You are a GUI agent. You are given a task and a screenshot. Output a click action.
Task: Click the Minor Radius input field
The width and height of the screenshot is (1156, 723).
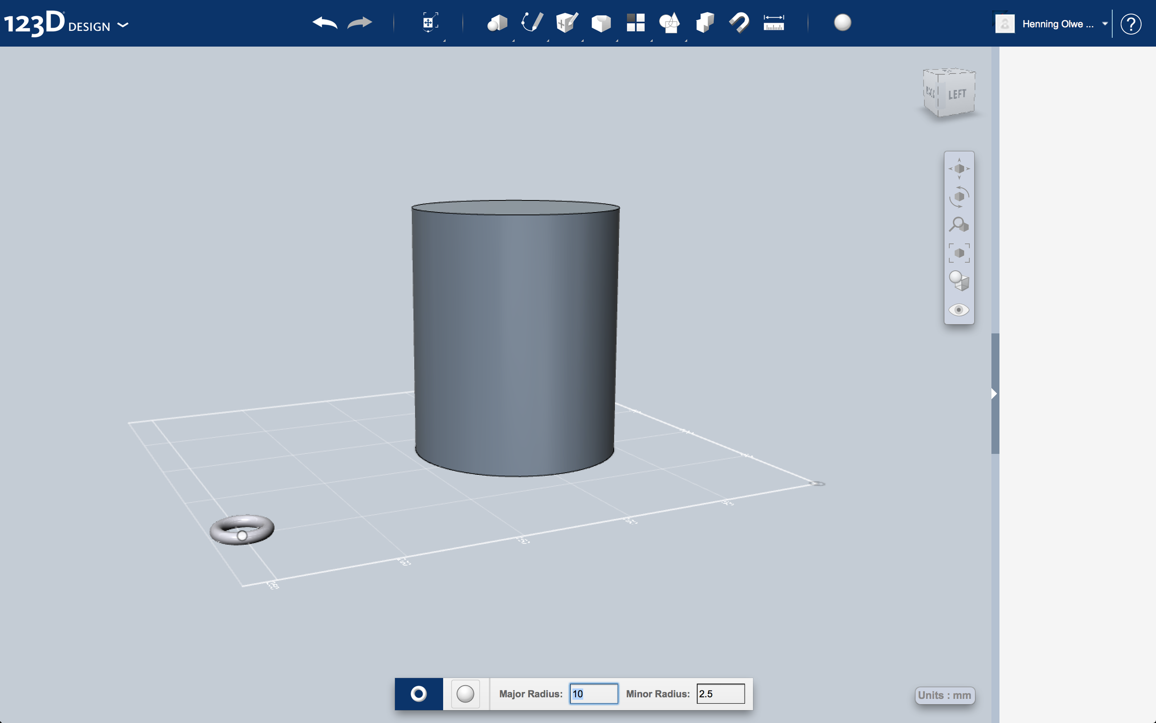tap(720, 694)
